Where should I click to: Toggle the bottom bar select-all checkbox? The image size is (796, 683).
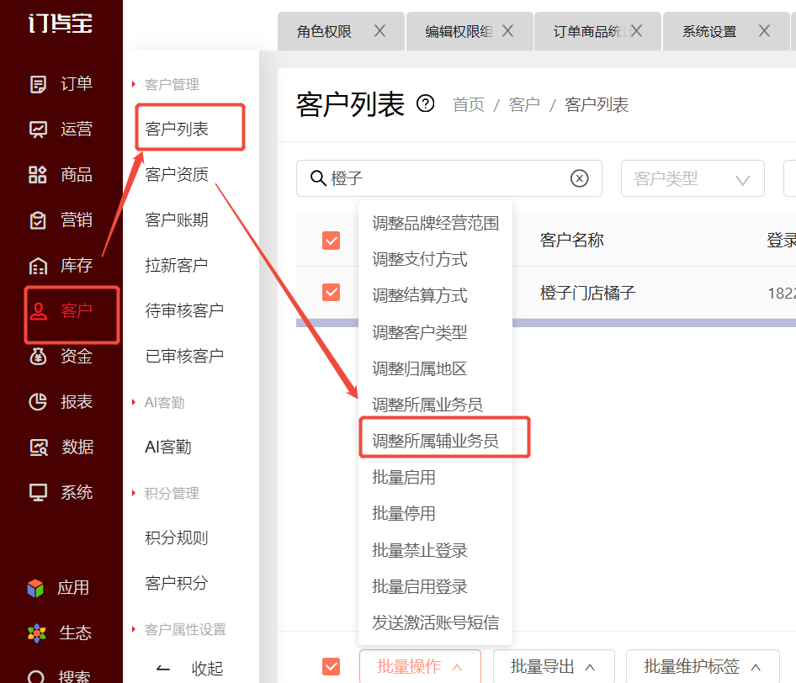[x=331, y=666]
